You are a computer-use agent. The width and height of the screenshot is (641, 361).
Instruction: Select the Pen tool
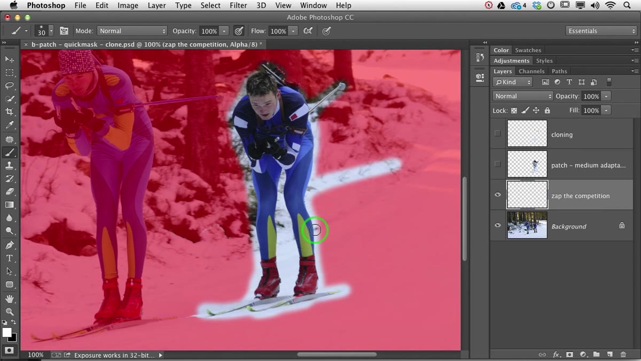click(10, 245)
